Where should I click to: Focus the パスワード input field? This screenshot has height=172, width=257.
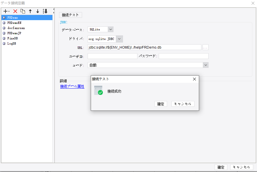click(x=184, y=56)
